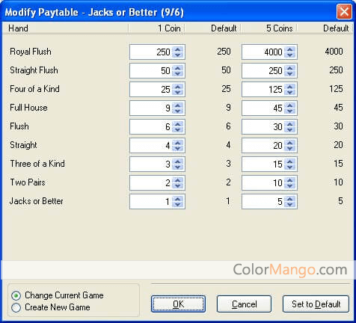Reset paytable with Set to Default
356x323 pixels.
click(316, 304)
